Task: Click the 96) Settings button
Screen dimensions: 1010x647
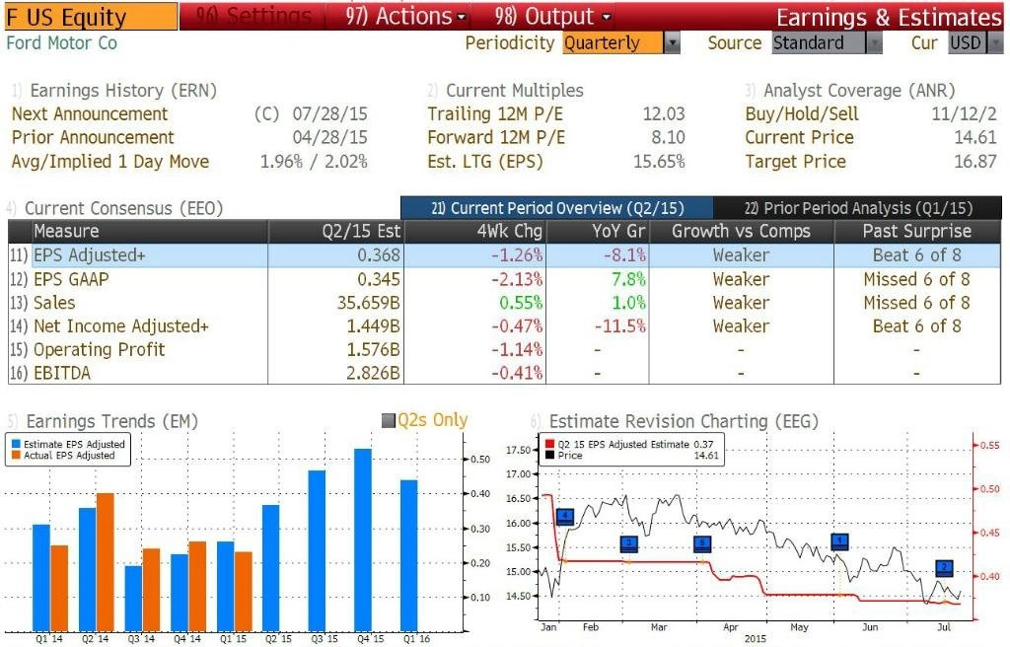Action: 253,16
